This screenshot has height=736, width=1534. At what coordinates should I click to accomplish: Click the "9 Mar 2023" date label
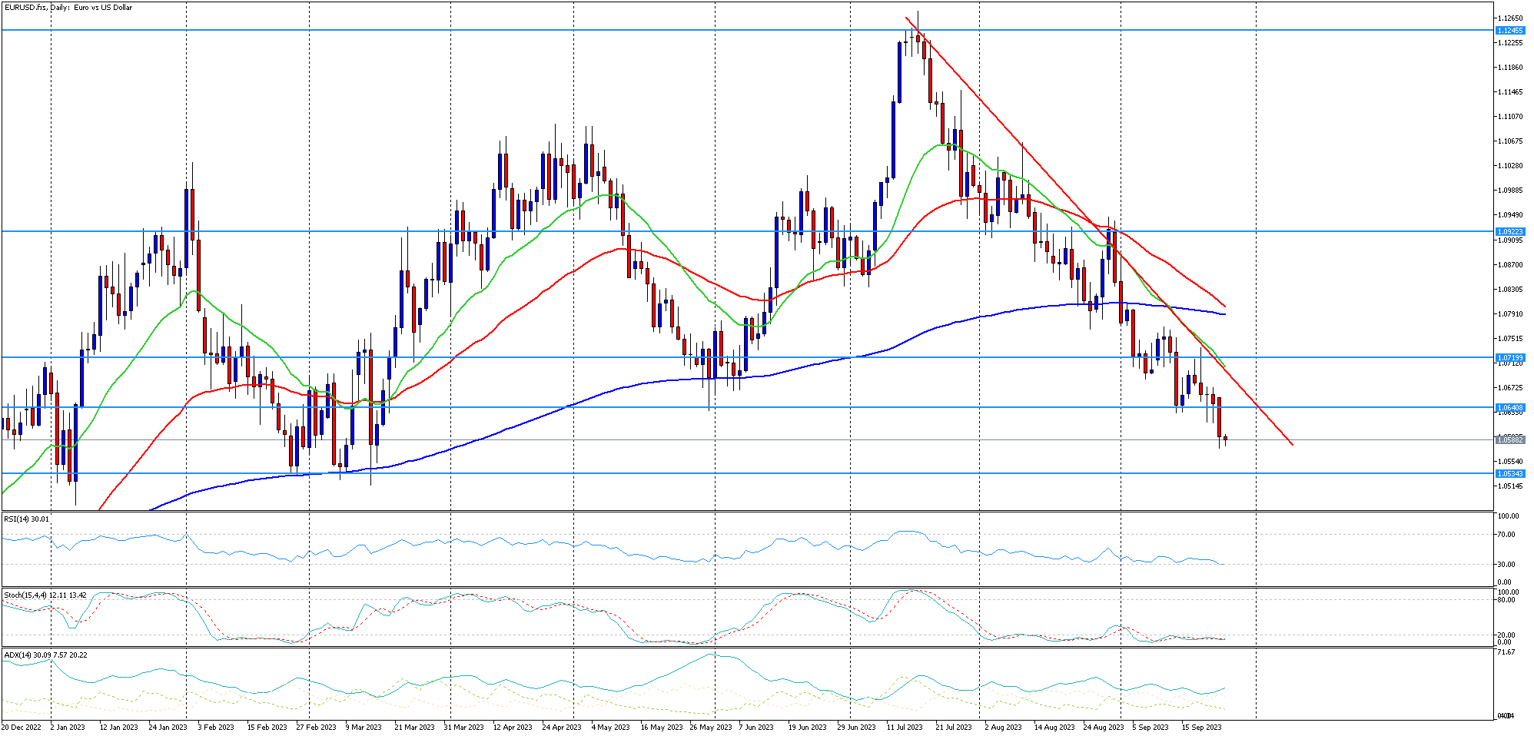364,728
